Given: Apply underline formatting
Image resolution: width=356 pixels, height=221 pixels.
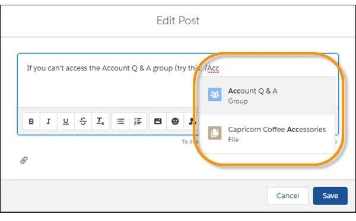Looking at the screenshot, I should [x=66, y=121].
